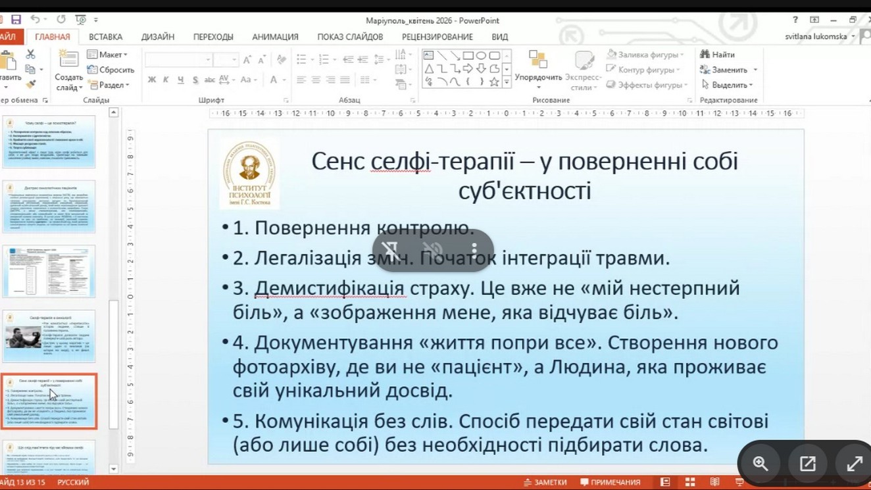871x490 pixels.
Task: Select the star shape in shapes gallery
Action: pyautogui.click(x=493, y=82)
